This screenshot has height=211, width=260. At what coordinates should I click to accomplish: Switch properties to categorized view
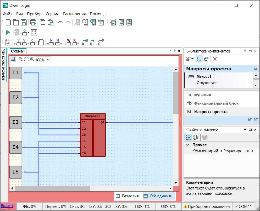tap(188, 137)
